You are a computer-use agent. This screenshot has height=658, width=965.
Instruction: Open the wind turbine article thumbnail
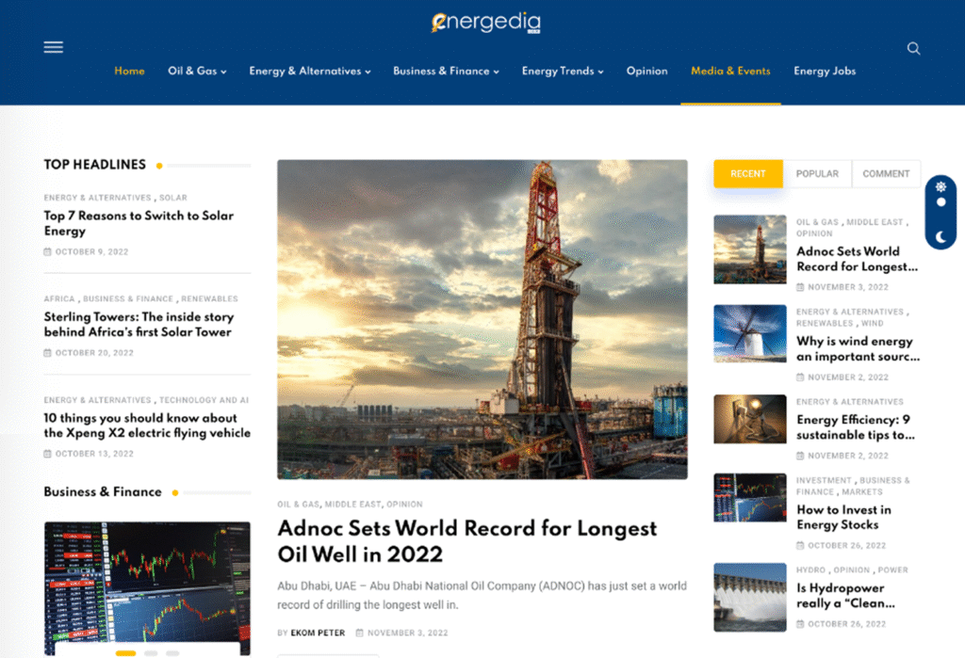(x=749, y=333)
